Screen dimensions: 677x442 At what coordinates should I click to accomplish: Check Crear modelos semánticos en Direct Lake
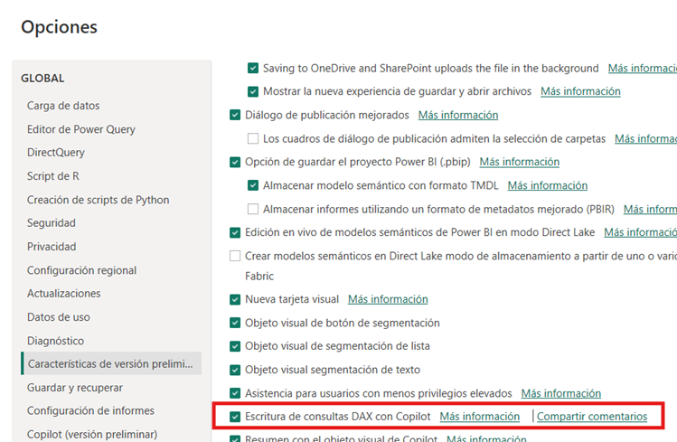click(235, 256)
